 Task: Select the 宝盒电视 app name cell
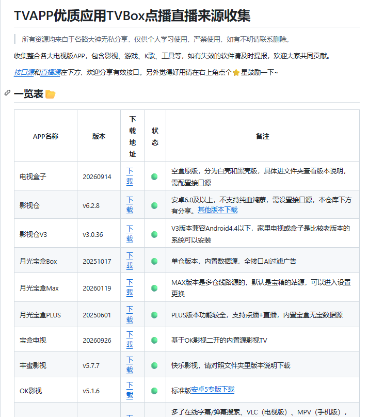pos(46,341)
